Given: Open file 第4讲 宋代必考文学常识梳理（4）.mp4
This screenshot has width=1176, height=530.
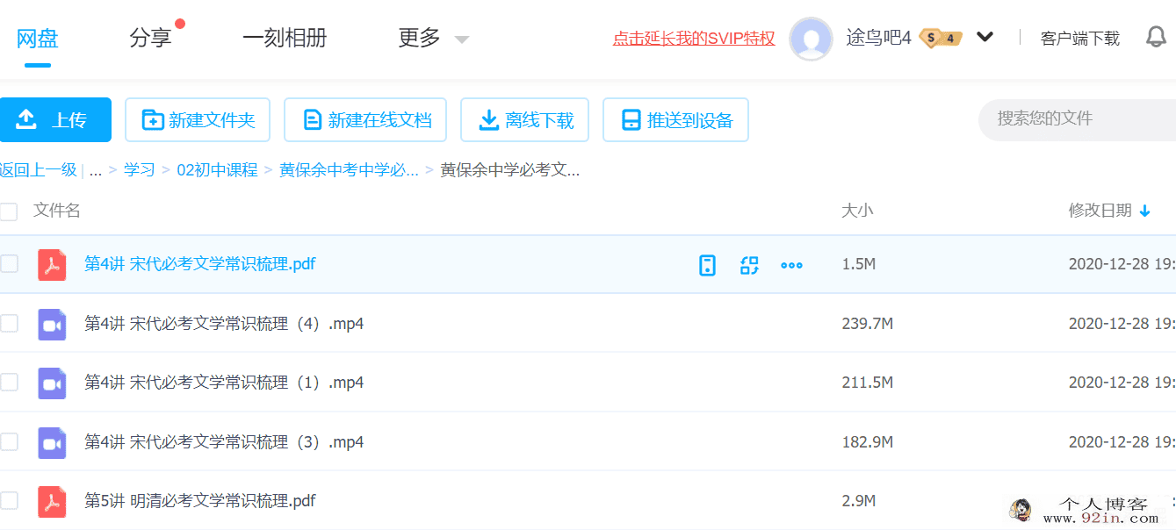Looking at the screenshot, I should (x=224, y=324).
